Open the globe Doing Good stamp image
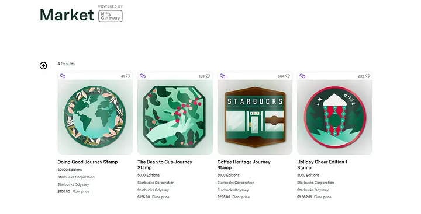This screenshot has height=214, width=421. click(x=95, y=117)
